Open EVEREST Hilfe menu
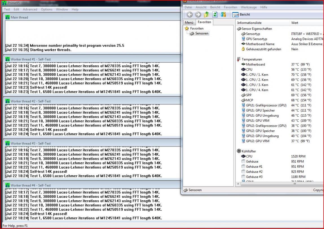 [263, 7]
